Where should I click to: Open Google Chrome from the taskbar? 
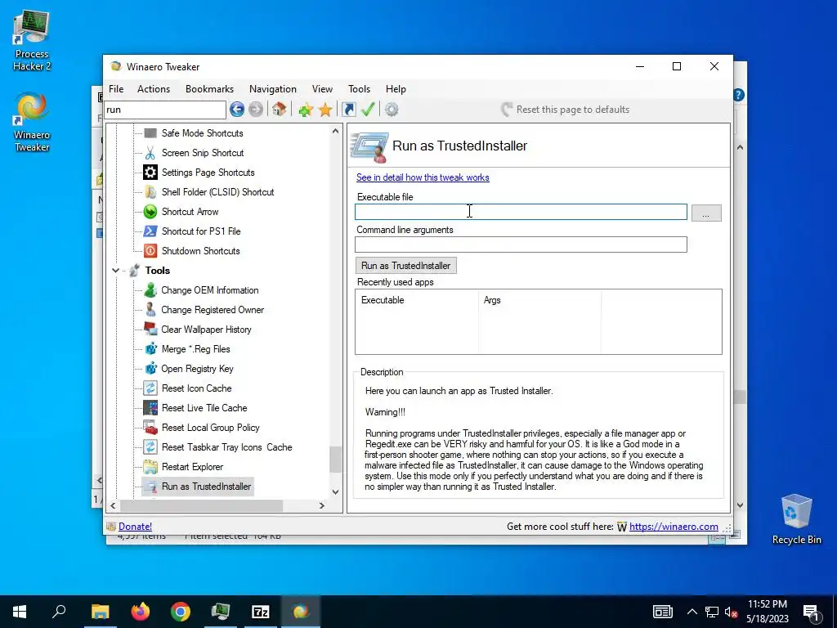(181, 612)
